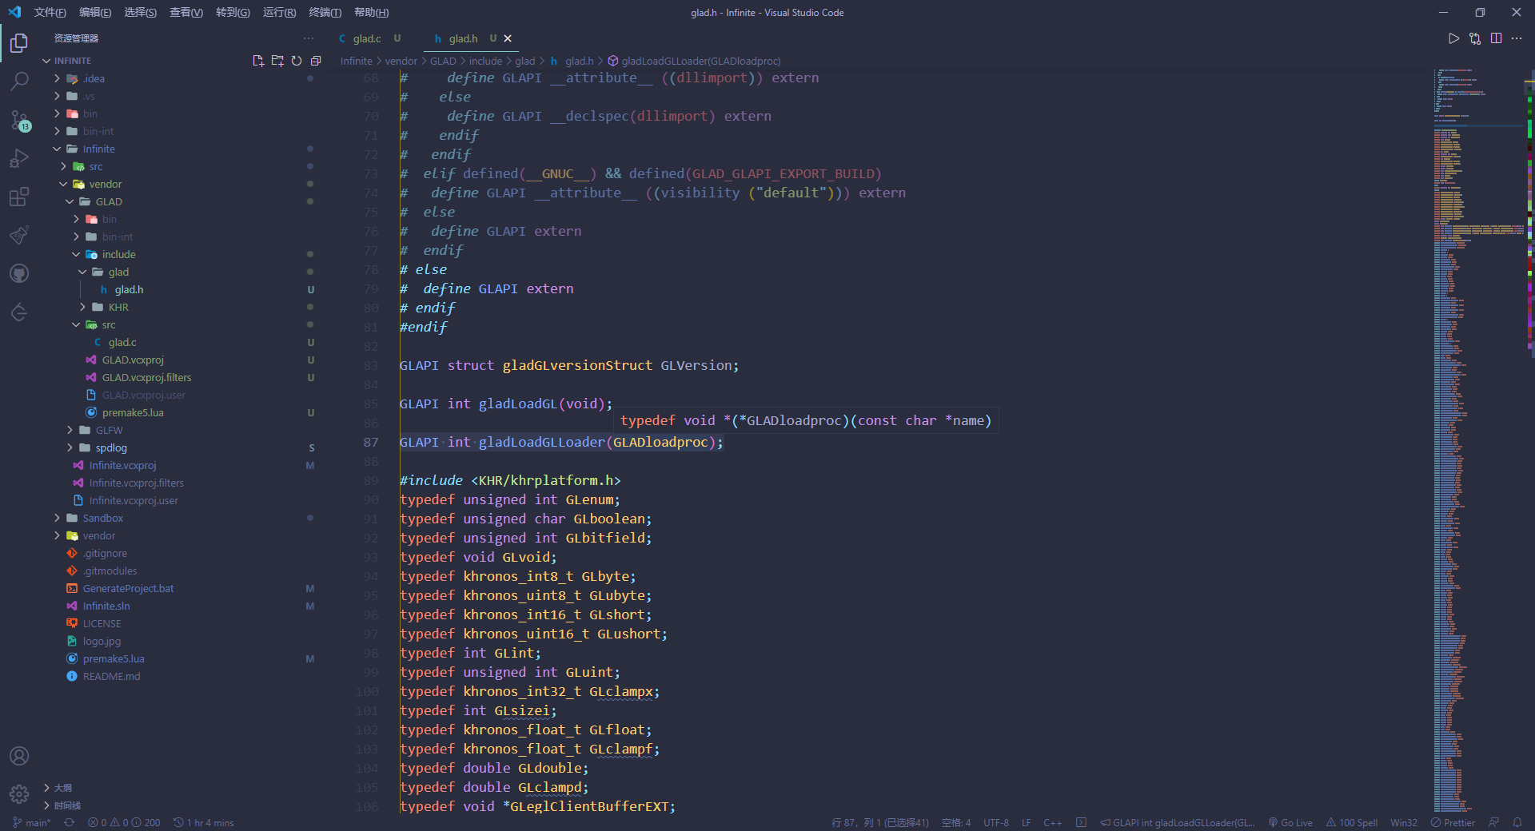Viewport: 1535px width, 831px height.
Task: Open glad.h in the file tree
Action: coord(129,289)
